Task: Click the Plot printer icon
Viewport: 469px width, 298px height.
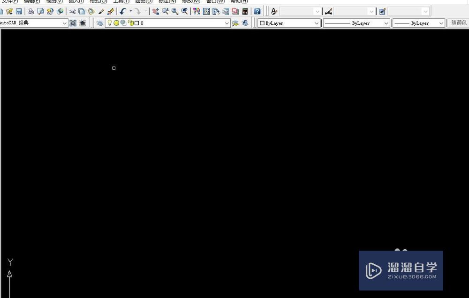Action: (31, 11)
